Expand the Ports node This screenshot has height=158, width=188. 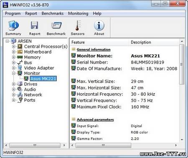[13, 100]
